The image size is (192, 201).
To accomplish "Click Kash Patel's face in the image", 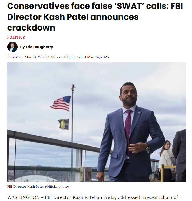I will [128, 95].
